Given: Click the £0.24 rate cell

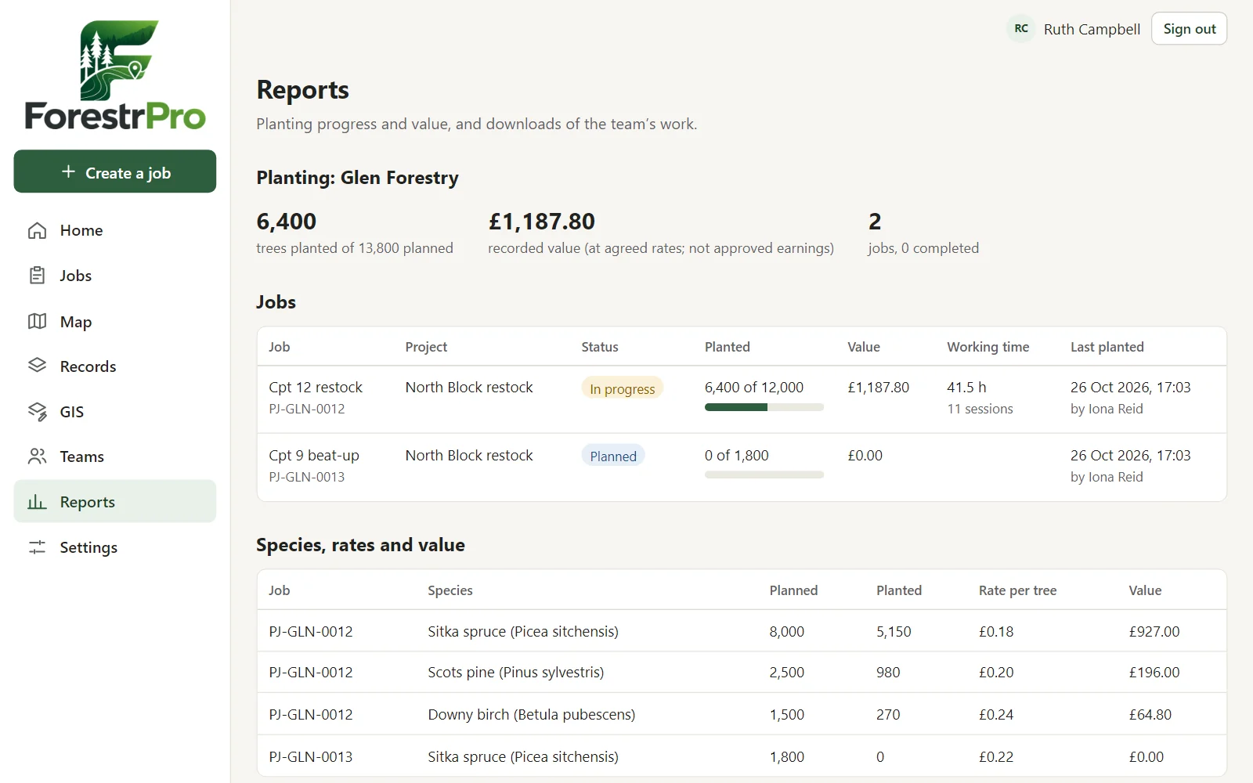Looking at the screenshot, I should tap(996, 715).
